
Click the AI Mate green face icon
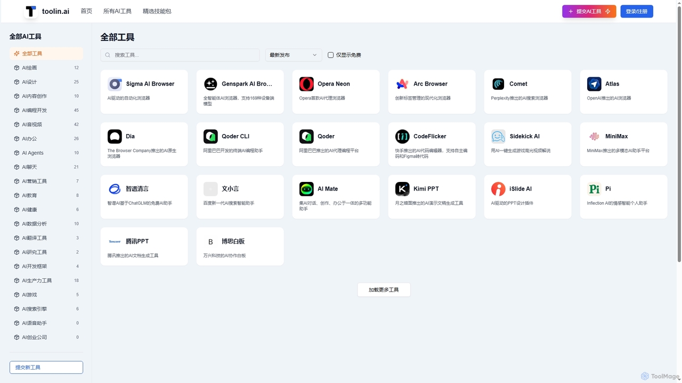306,189
